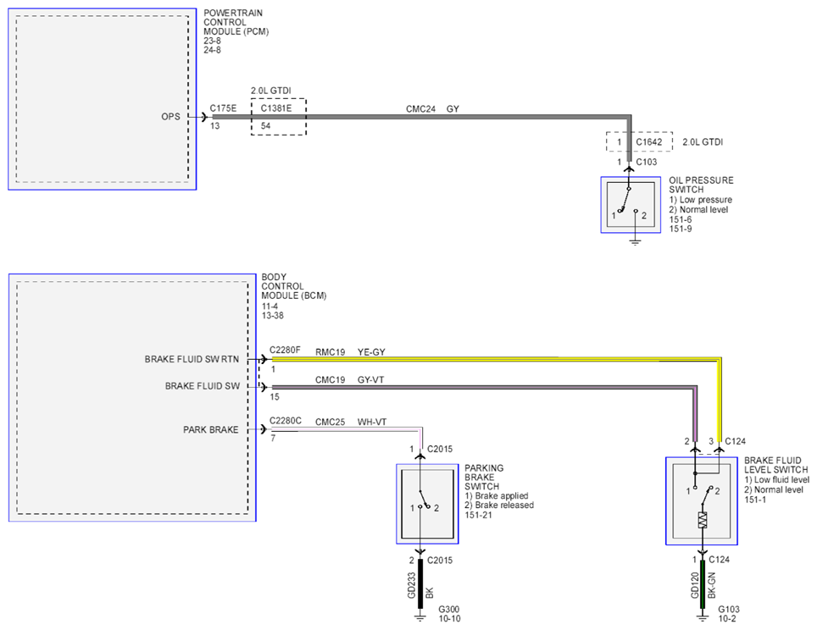
Task: Open page reference 151-1
Action: click(x=755, y=500)
